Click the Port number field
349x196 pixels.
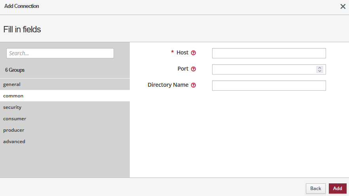(x=264, y=69)
